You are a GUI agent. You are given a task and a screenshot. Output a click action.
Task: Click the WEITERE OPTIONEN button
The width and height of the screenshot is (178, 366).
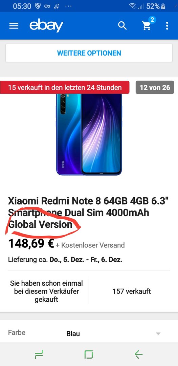tap(89, 53)
